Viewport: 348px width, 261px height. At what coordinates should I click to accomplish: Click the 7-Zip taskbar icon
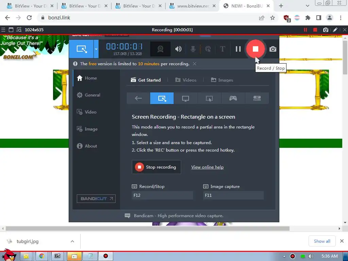pos(57,256)
